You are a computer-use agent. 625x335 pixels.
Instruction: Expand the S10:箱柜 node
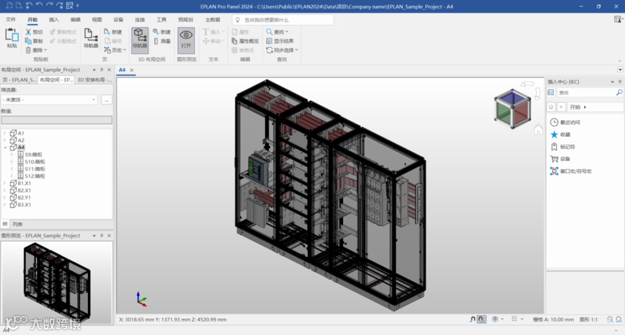(x=12, y=162)
